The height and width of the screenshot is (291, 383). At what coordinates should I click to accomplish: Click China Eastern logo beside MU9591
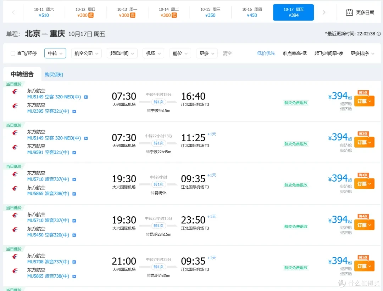click(x=15, y=147)
